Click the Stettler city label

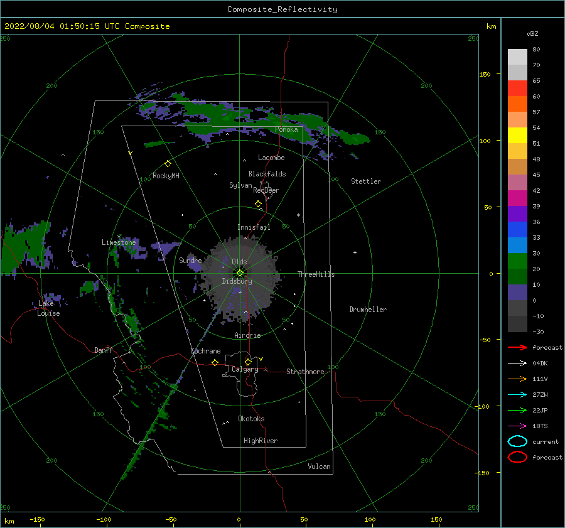pos(366,181)
